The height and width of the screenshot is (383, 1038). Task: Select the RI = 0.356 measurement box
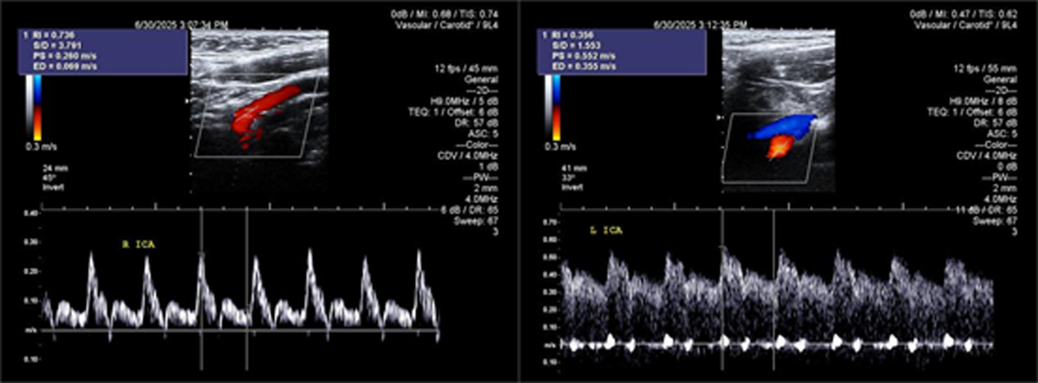click(x=623, y=53)
